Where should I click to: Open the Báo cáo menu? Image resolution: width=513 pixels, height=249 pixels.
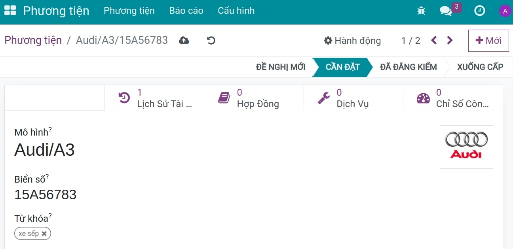186,11
